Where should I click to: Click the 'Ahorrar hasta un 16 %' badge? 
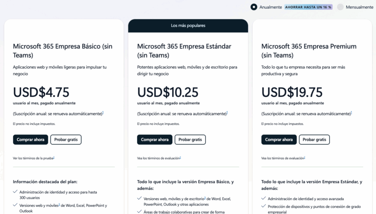[308, 7]
